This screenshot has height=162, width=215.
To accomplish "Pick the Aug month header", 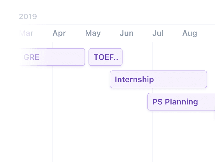I will tap(190, 33).
